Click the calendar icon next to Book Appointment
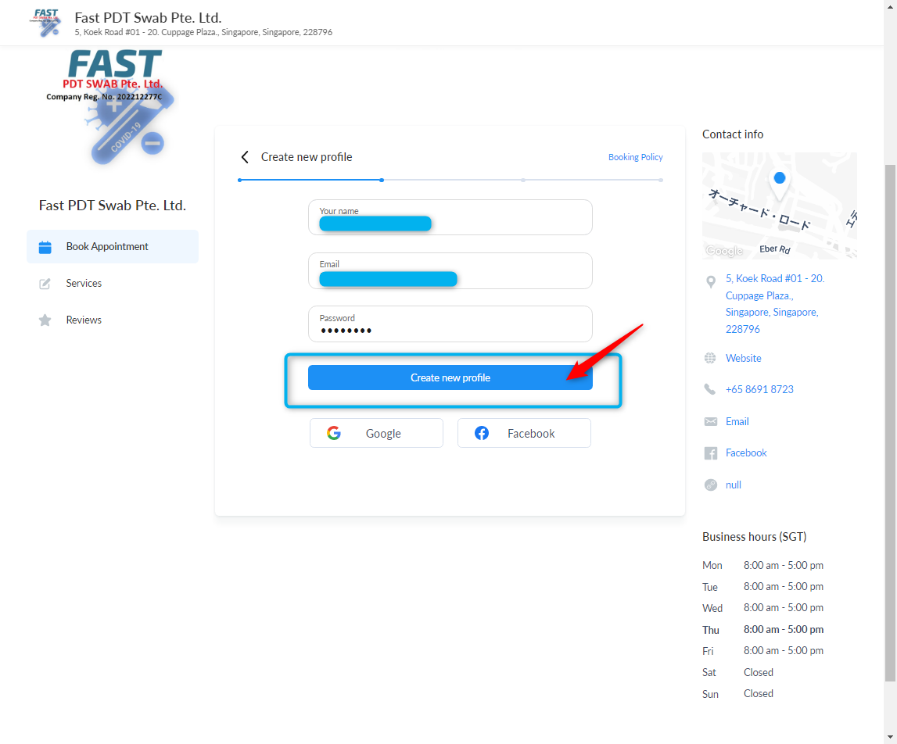This screenshot has height=744, width=897. coord(45,247)
